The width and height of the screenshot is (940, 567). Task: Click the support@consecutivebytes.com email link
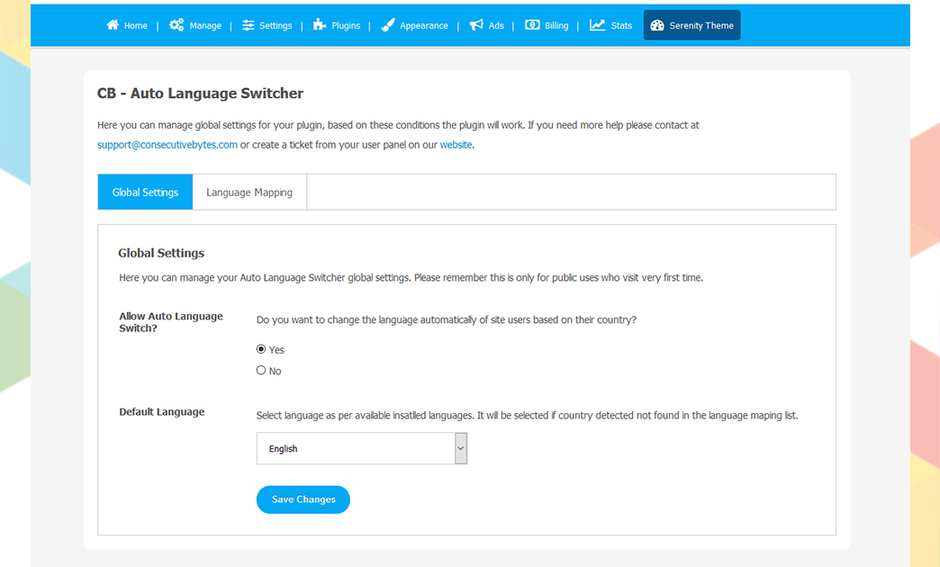(x=167, y=144)
